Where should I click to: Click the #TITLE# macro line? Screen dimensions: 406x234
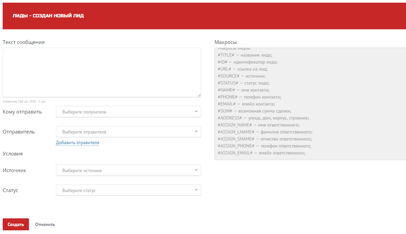tap(245, 55)
